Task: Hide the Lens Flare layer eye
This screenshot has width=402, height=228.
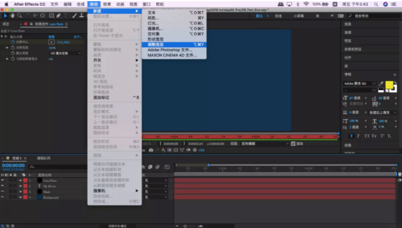Action: 2,180
